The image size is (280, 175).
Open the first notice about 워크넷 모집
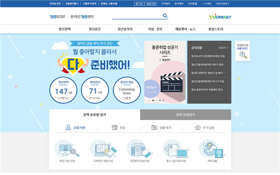(208, 56)
